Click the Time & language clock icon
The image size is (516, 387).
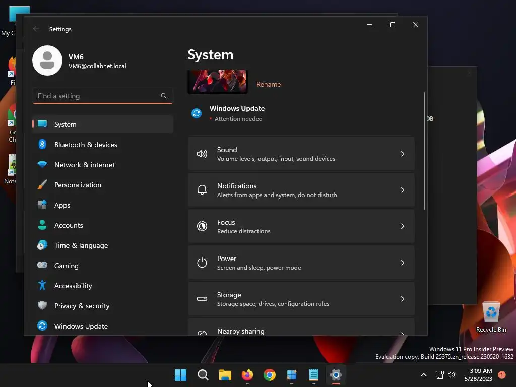42,245
